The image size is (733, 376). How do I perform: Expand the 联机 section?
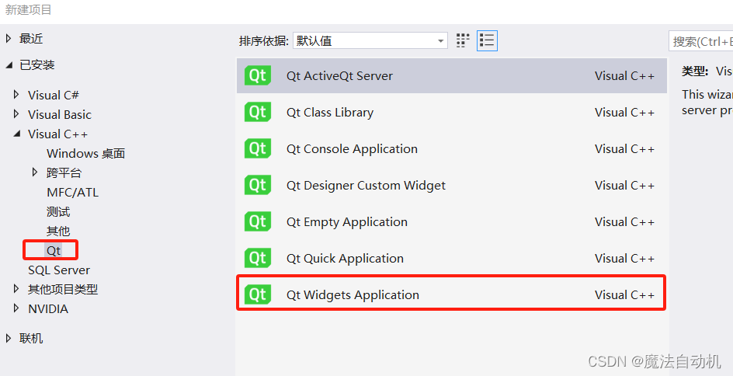click(9, 338)
